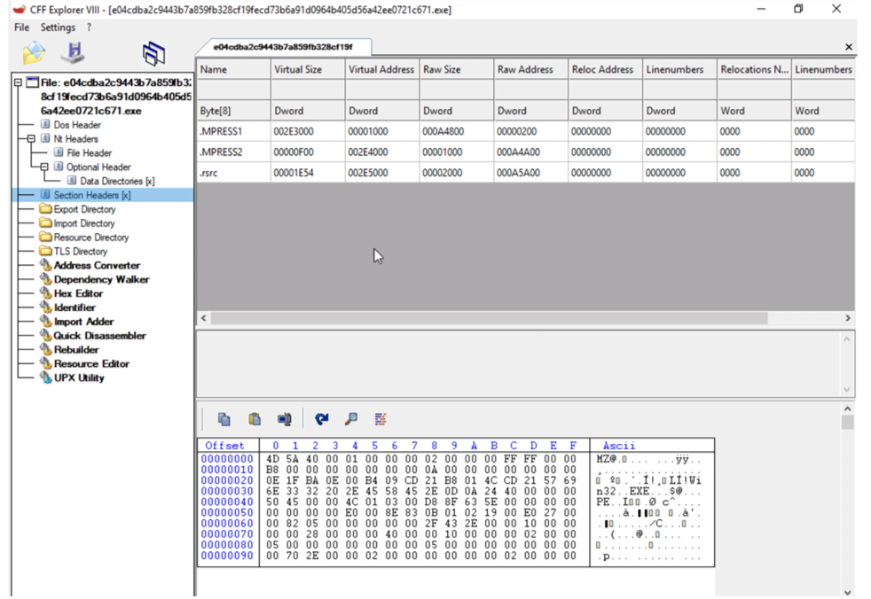The height and width of the screenshot is (599, 871).
Task: Collapse the root File tree node
Action: point(19,82)
